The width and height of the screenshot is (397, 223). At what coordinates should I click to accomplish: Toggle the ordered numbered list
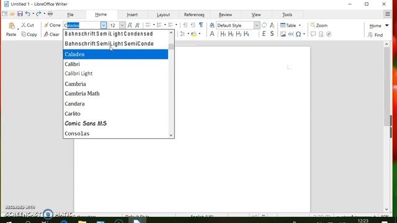tap(159, 25)
